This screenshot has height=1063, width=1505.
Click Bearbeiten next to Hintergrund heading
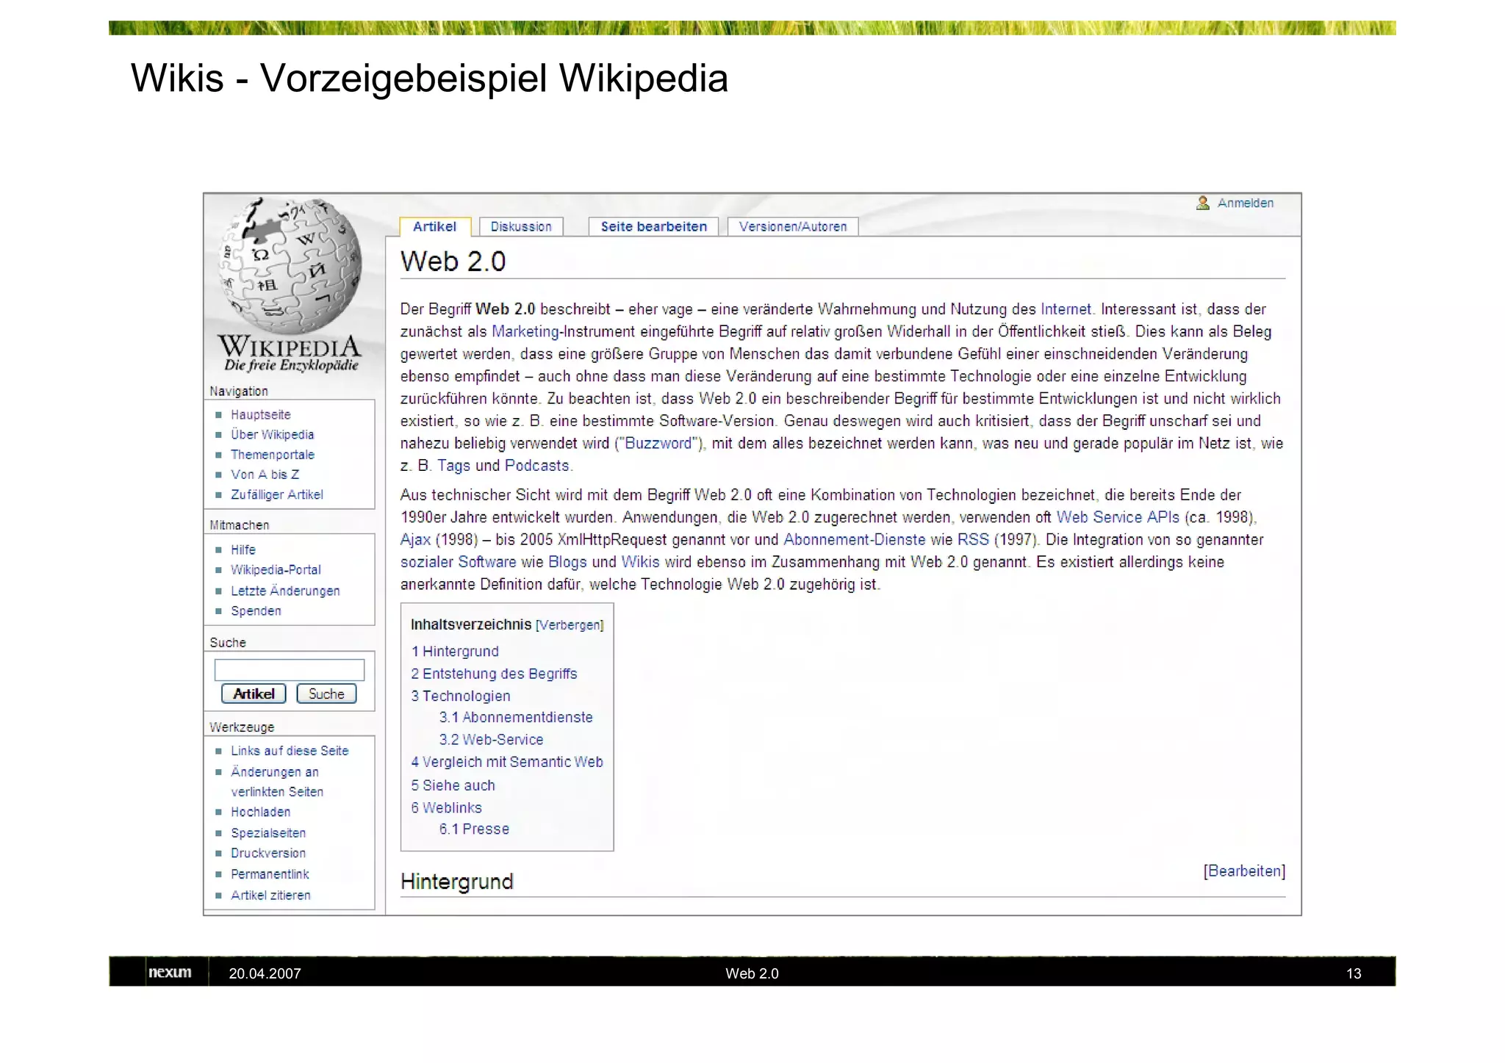[x=1244, y=871]
